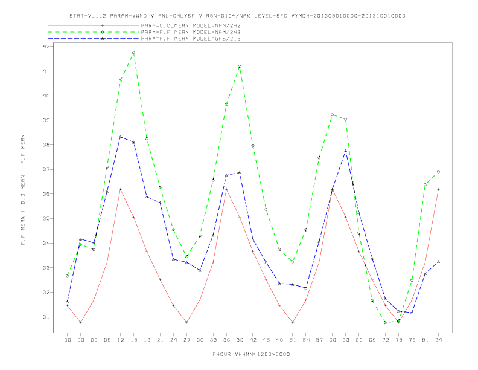The width and height of the screenshot is (478, 370).
Task: Click blue GFS triangle marker at hour 39
Action: [240, 173]
